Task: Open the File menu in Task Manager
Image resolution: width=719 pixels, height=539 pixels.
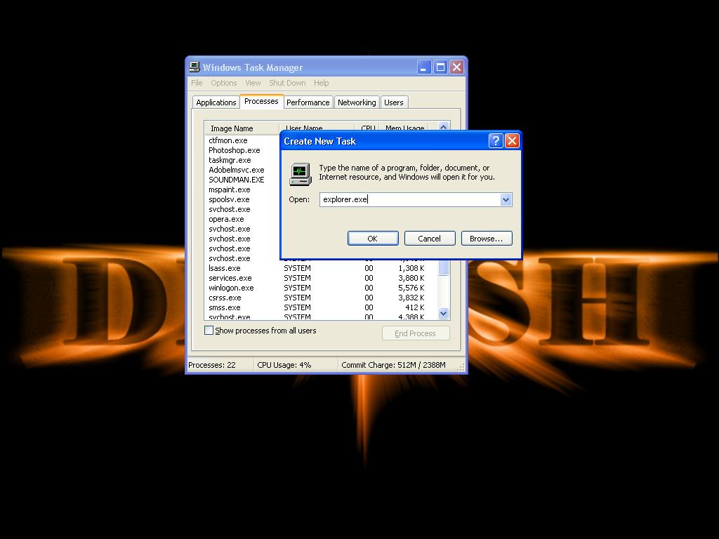Action: [x=197, y=83]
